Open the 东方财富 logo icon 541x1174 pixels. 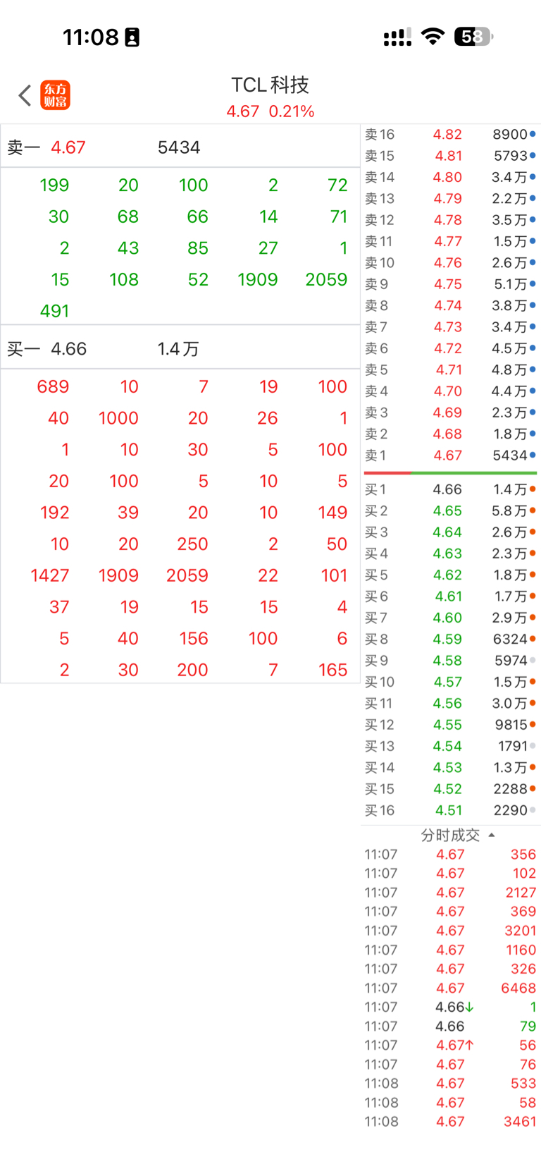pos(56,95)
